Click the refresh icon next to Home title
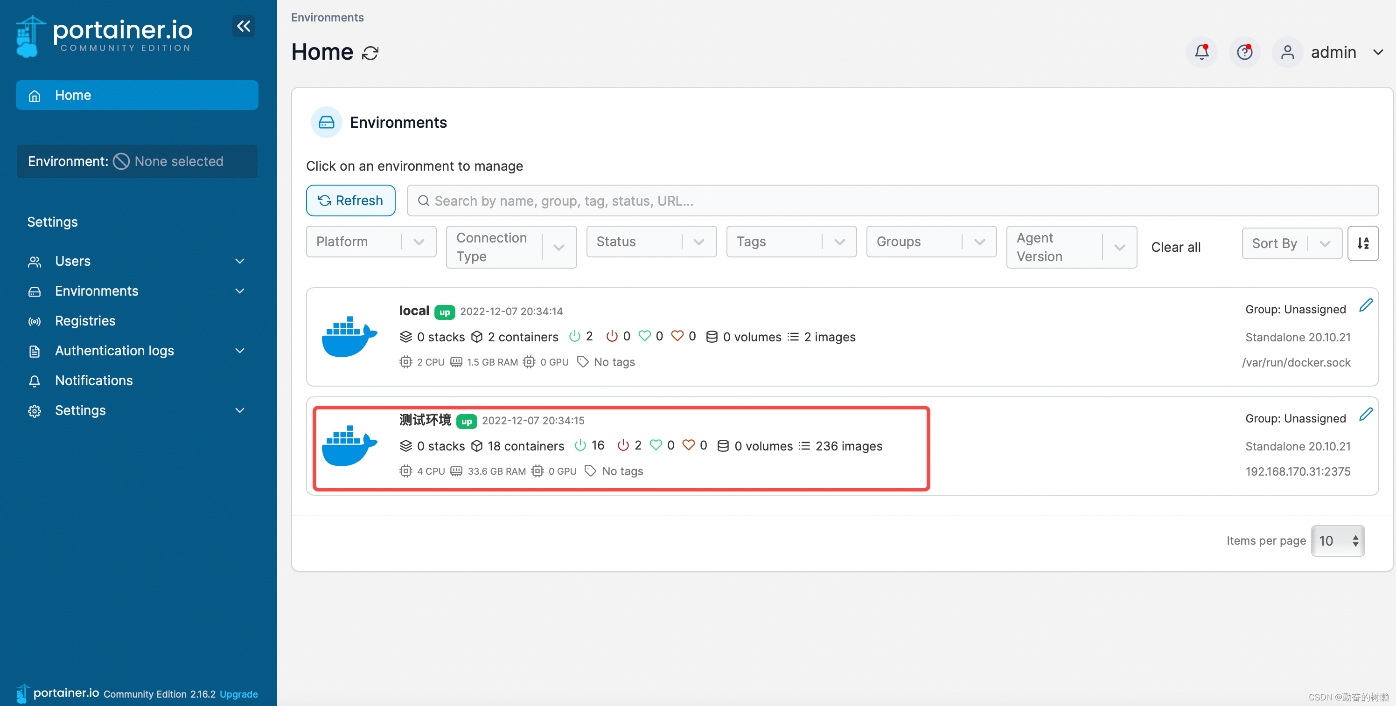The height and width of the screenshot is (706, 1396). [370, 53]
